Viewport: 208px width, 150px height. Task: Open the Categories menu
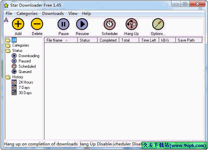pyautogui.click(x=27, y=14)
